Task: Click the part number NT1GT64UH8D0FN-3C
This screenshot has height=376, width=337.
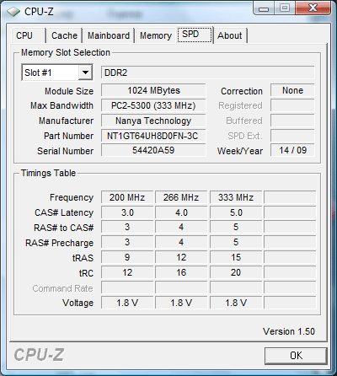Action: pyautogui.click(x=153, y=136)
